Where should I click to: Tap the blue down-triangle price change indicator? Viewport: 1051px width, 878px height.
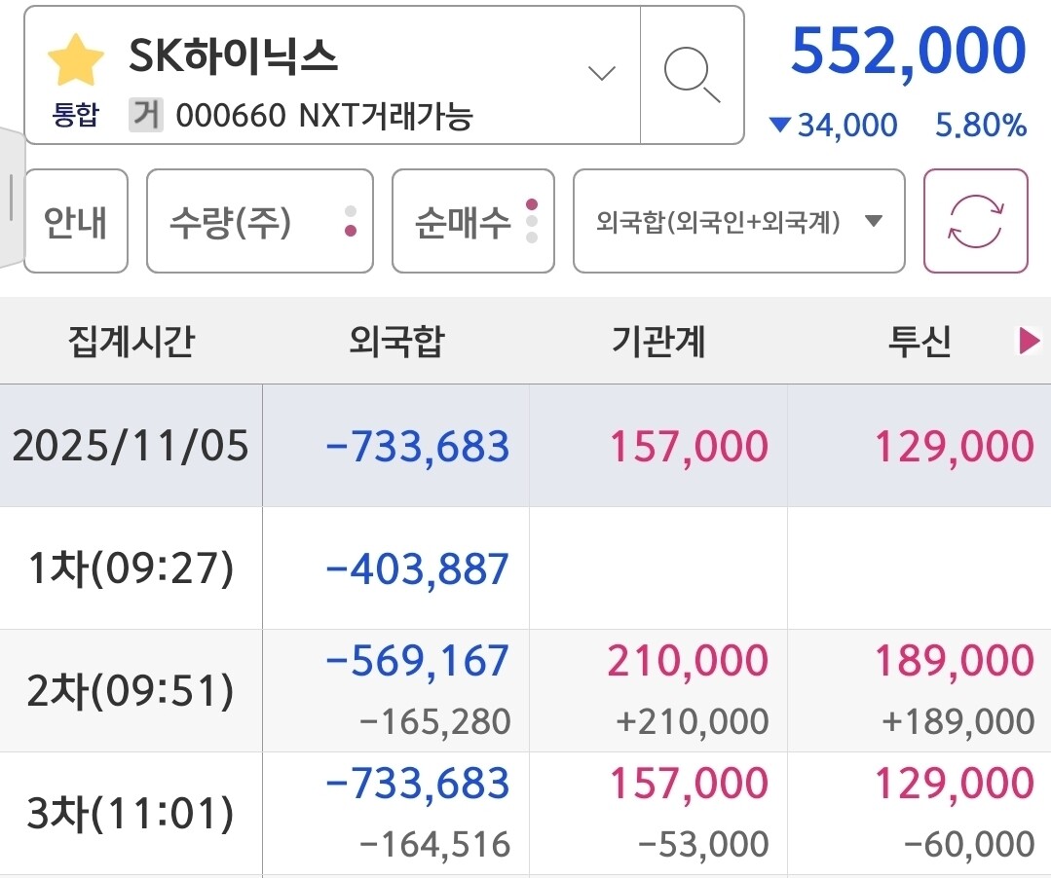780,125
